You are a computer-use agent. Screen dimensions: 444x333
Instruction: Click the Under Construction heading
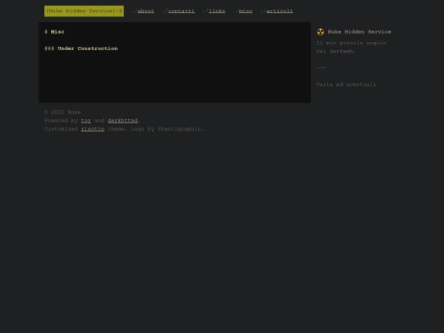click(x=81, y=49)
